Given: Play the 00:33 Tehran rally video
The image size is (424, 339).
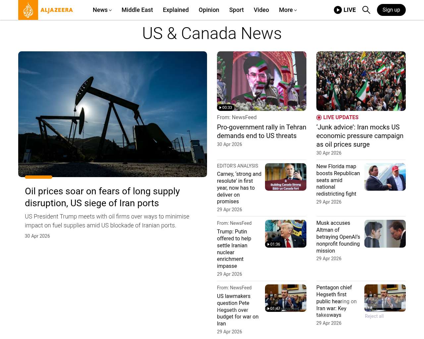Looking at the screenshot, I should point(261,81).
